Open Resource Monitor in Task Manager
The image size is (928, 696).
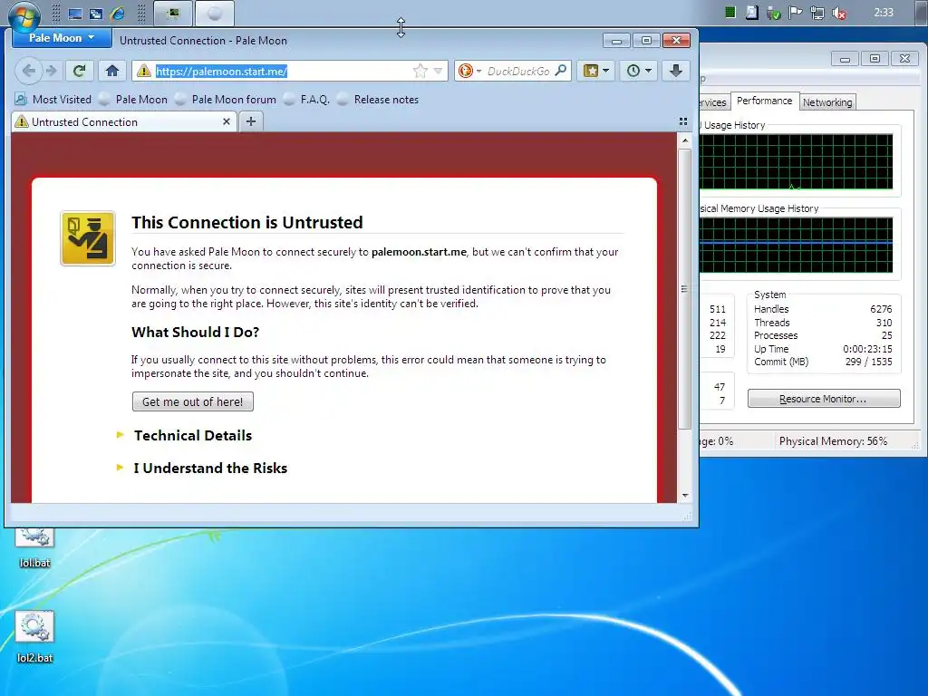tap(823, 399)
